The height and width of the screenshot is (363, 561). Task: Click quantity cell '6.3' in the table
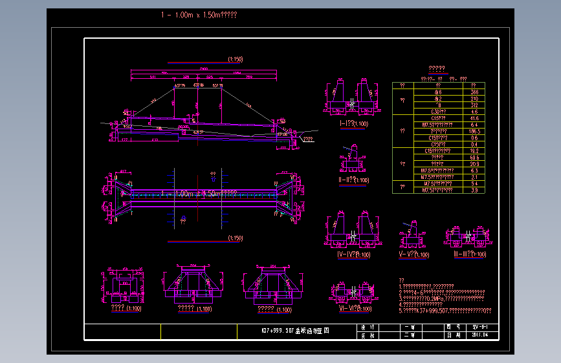[474, 171]
